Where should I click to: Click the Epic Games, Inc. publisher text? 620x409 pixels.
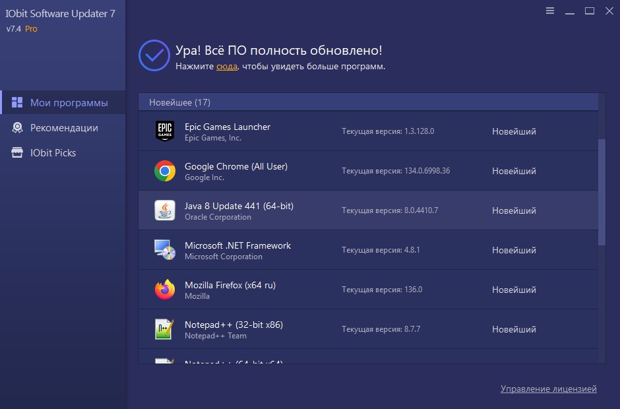click(213, 138)
